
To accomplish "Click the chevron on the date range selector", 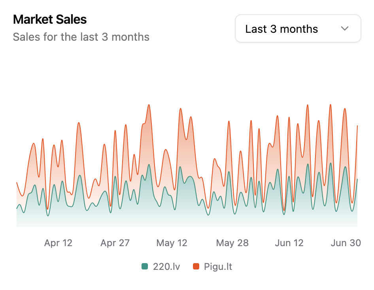I will [344, 28].
